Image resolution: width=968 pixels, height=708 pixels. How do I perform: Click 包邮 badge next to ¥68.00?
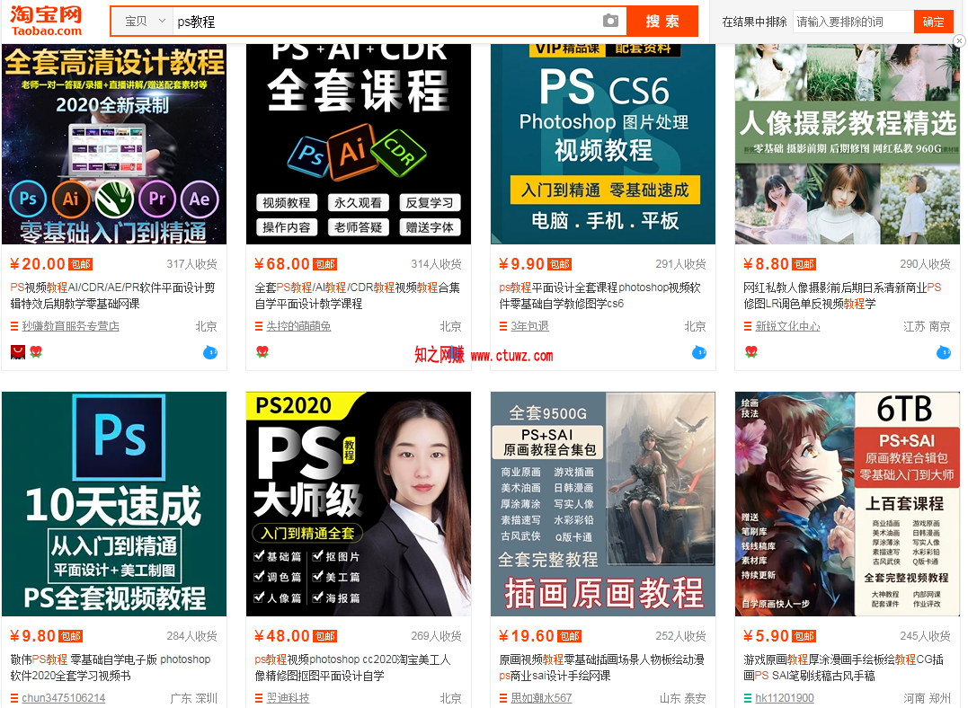click(324, 264)
